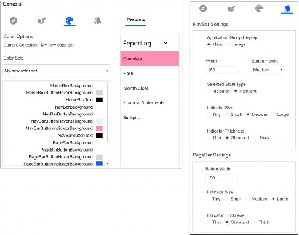Screen dimensions: 299x235
Task: Set NavBar indicator thickness to Thick
Action: click(255, 137)
